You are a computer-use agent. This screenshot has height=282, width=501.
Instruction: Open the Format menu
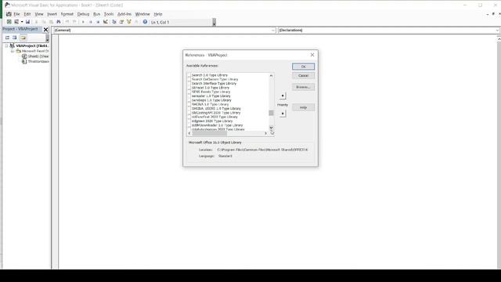pyautogui.click(x=67, y=14)
